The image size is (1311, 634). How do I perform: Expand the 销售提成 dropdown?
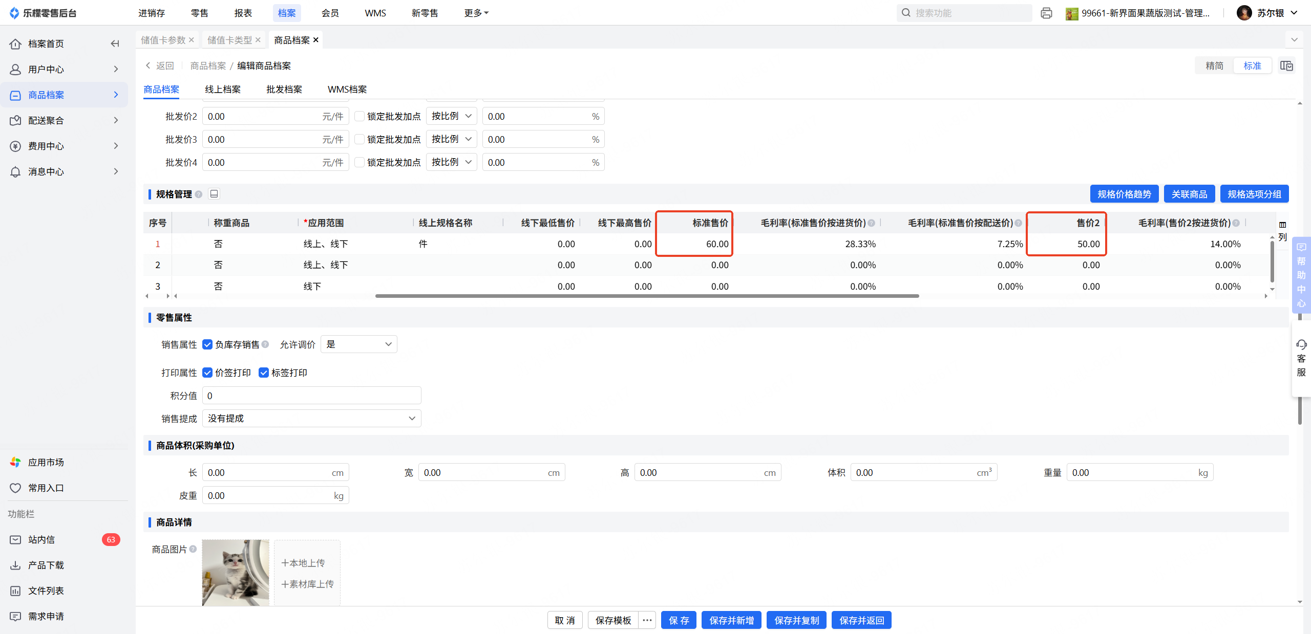click(311, 419)
